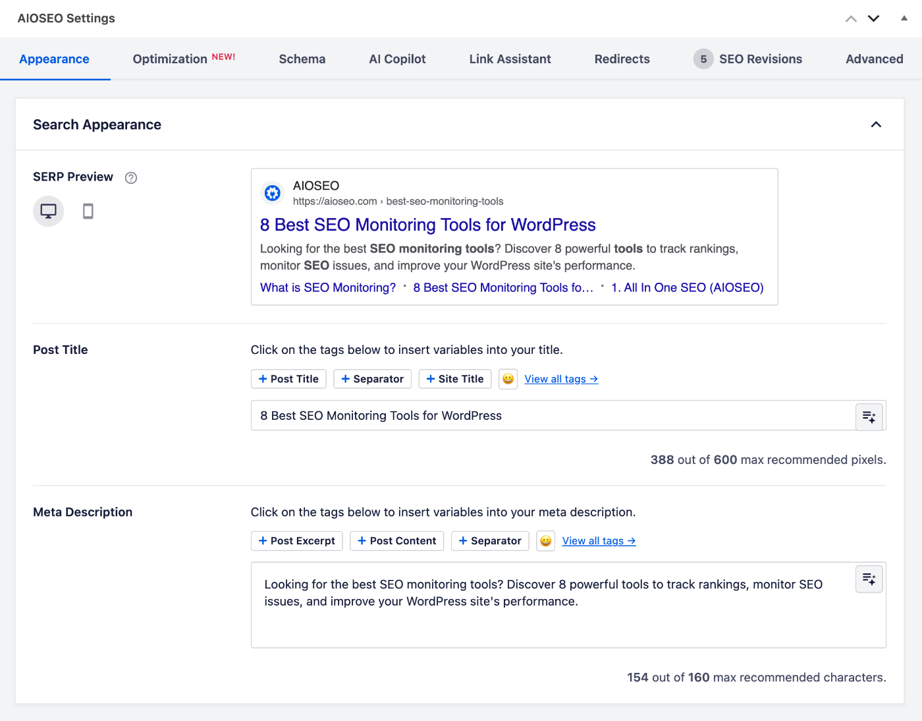Move AIOSEO Settings panel up

tap(851, 18)
